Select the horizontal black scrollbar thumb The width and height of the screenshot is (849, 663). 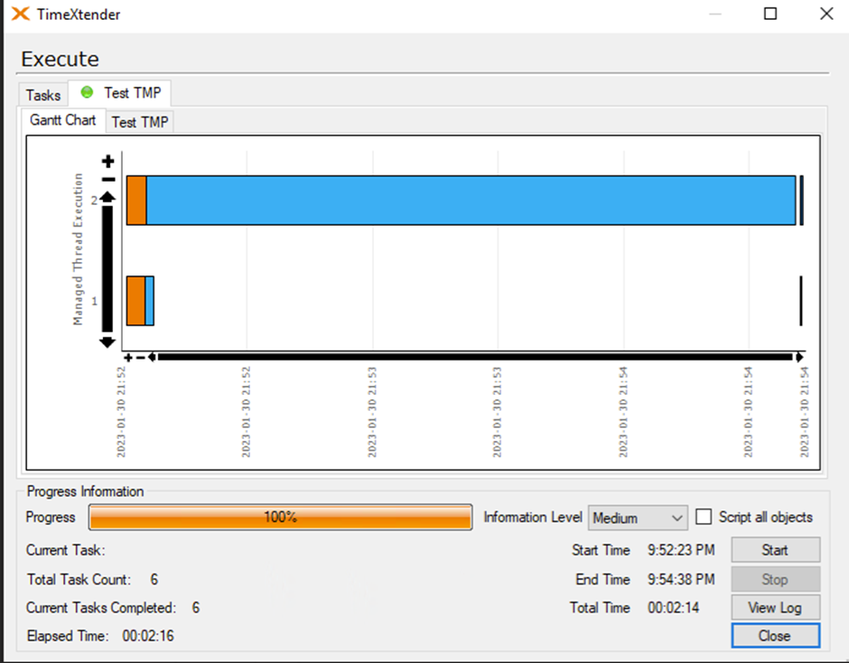point(475,357)
